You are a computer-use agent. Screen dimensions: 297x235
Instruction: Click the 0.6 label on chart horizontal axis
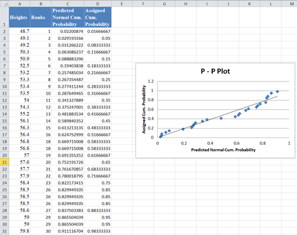click(236, 143)
